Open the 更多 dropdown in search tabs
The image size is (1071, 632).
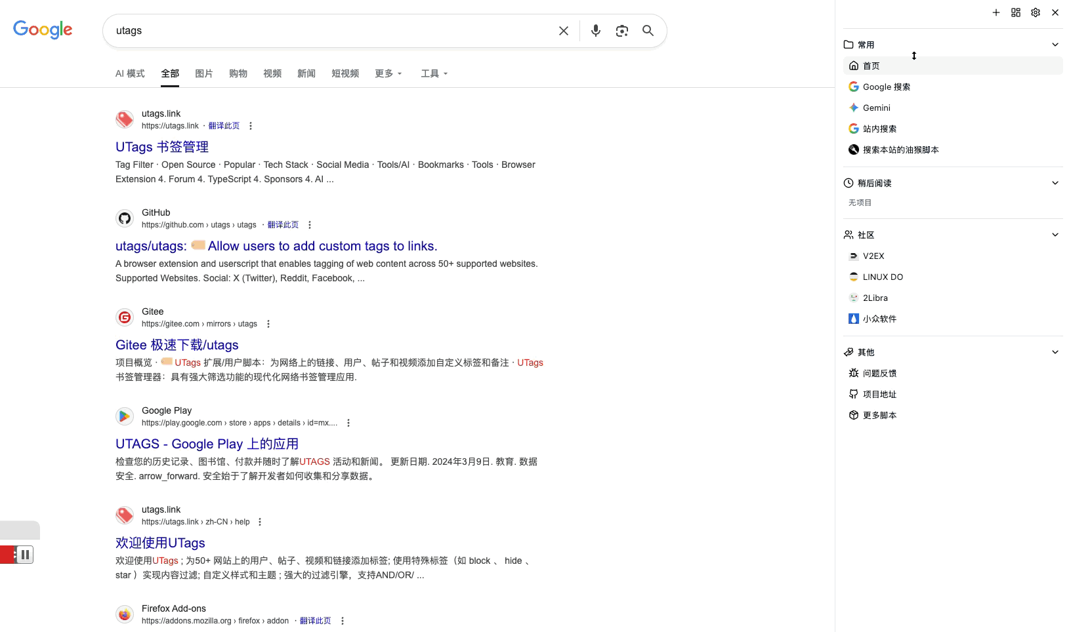[x=388, y=73]
